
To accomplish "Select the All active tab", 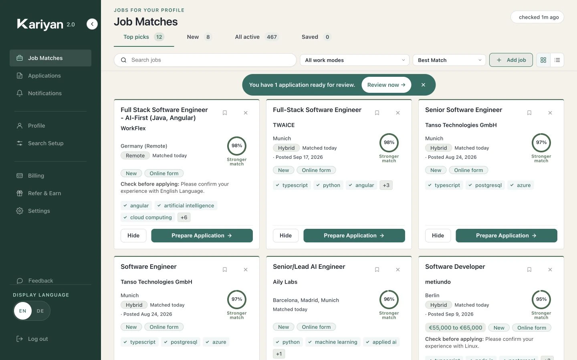I will coord(256,37).
